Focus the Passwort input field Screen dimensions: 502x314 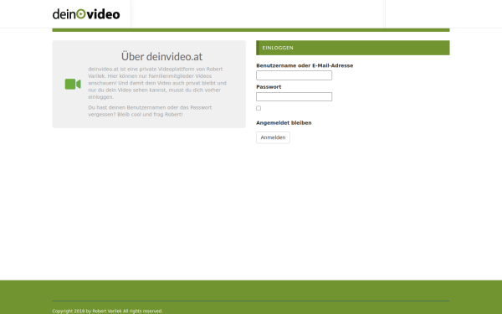point(294,97)
